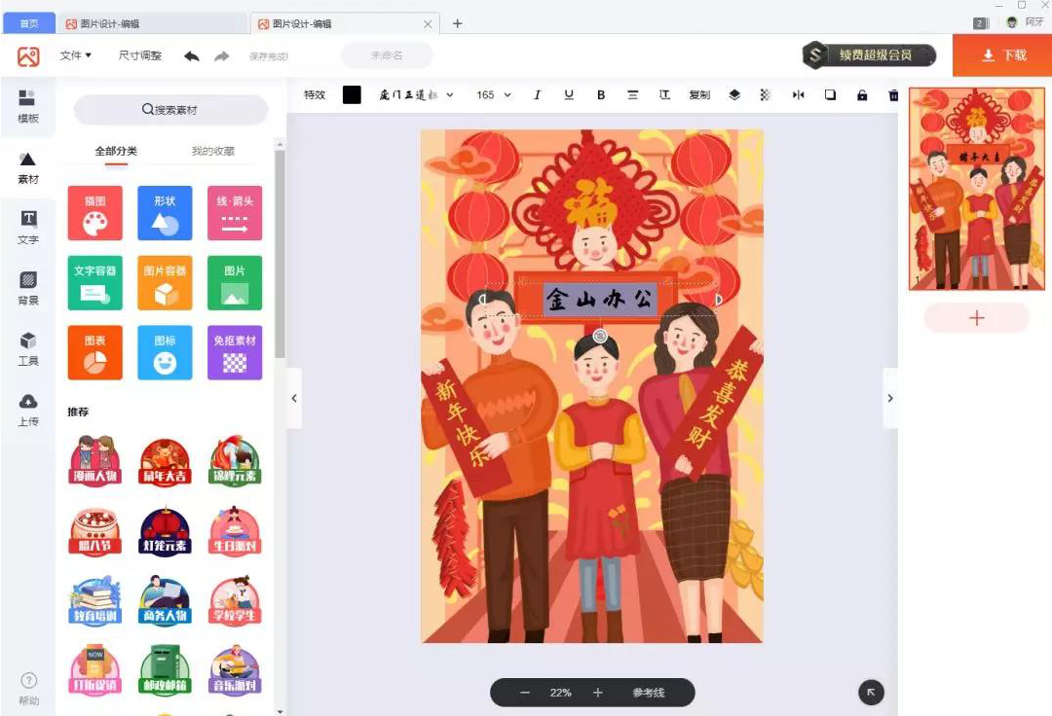Screen dimensions: 1052x716
Task: Select the 形状 shapes category
Action: click(165, 213)
